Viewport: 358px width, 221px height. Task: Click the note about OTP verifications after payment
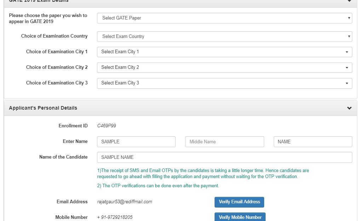[158, 186]
